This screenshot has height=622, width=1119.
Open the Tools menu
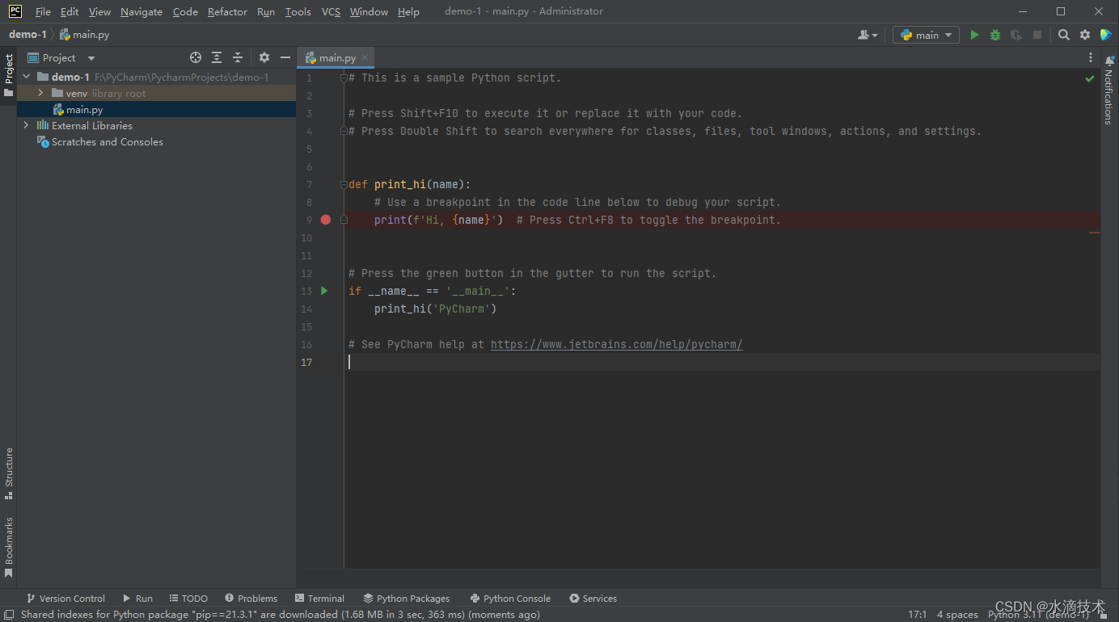pyautogui.click(x=298, y=11)
